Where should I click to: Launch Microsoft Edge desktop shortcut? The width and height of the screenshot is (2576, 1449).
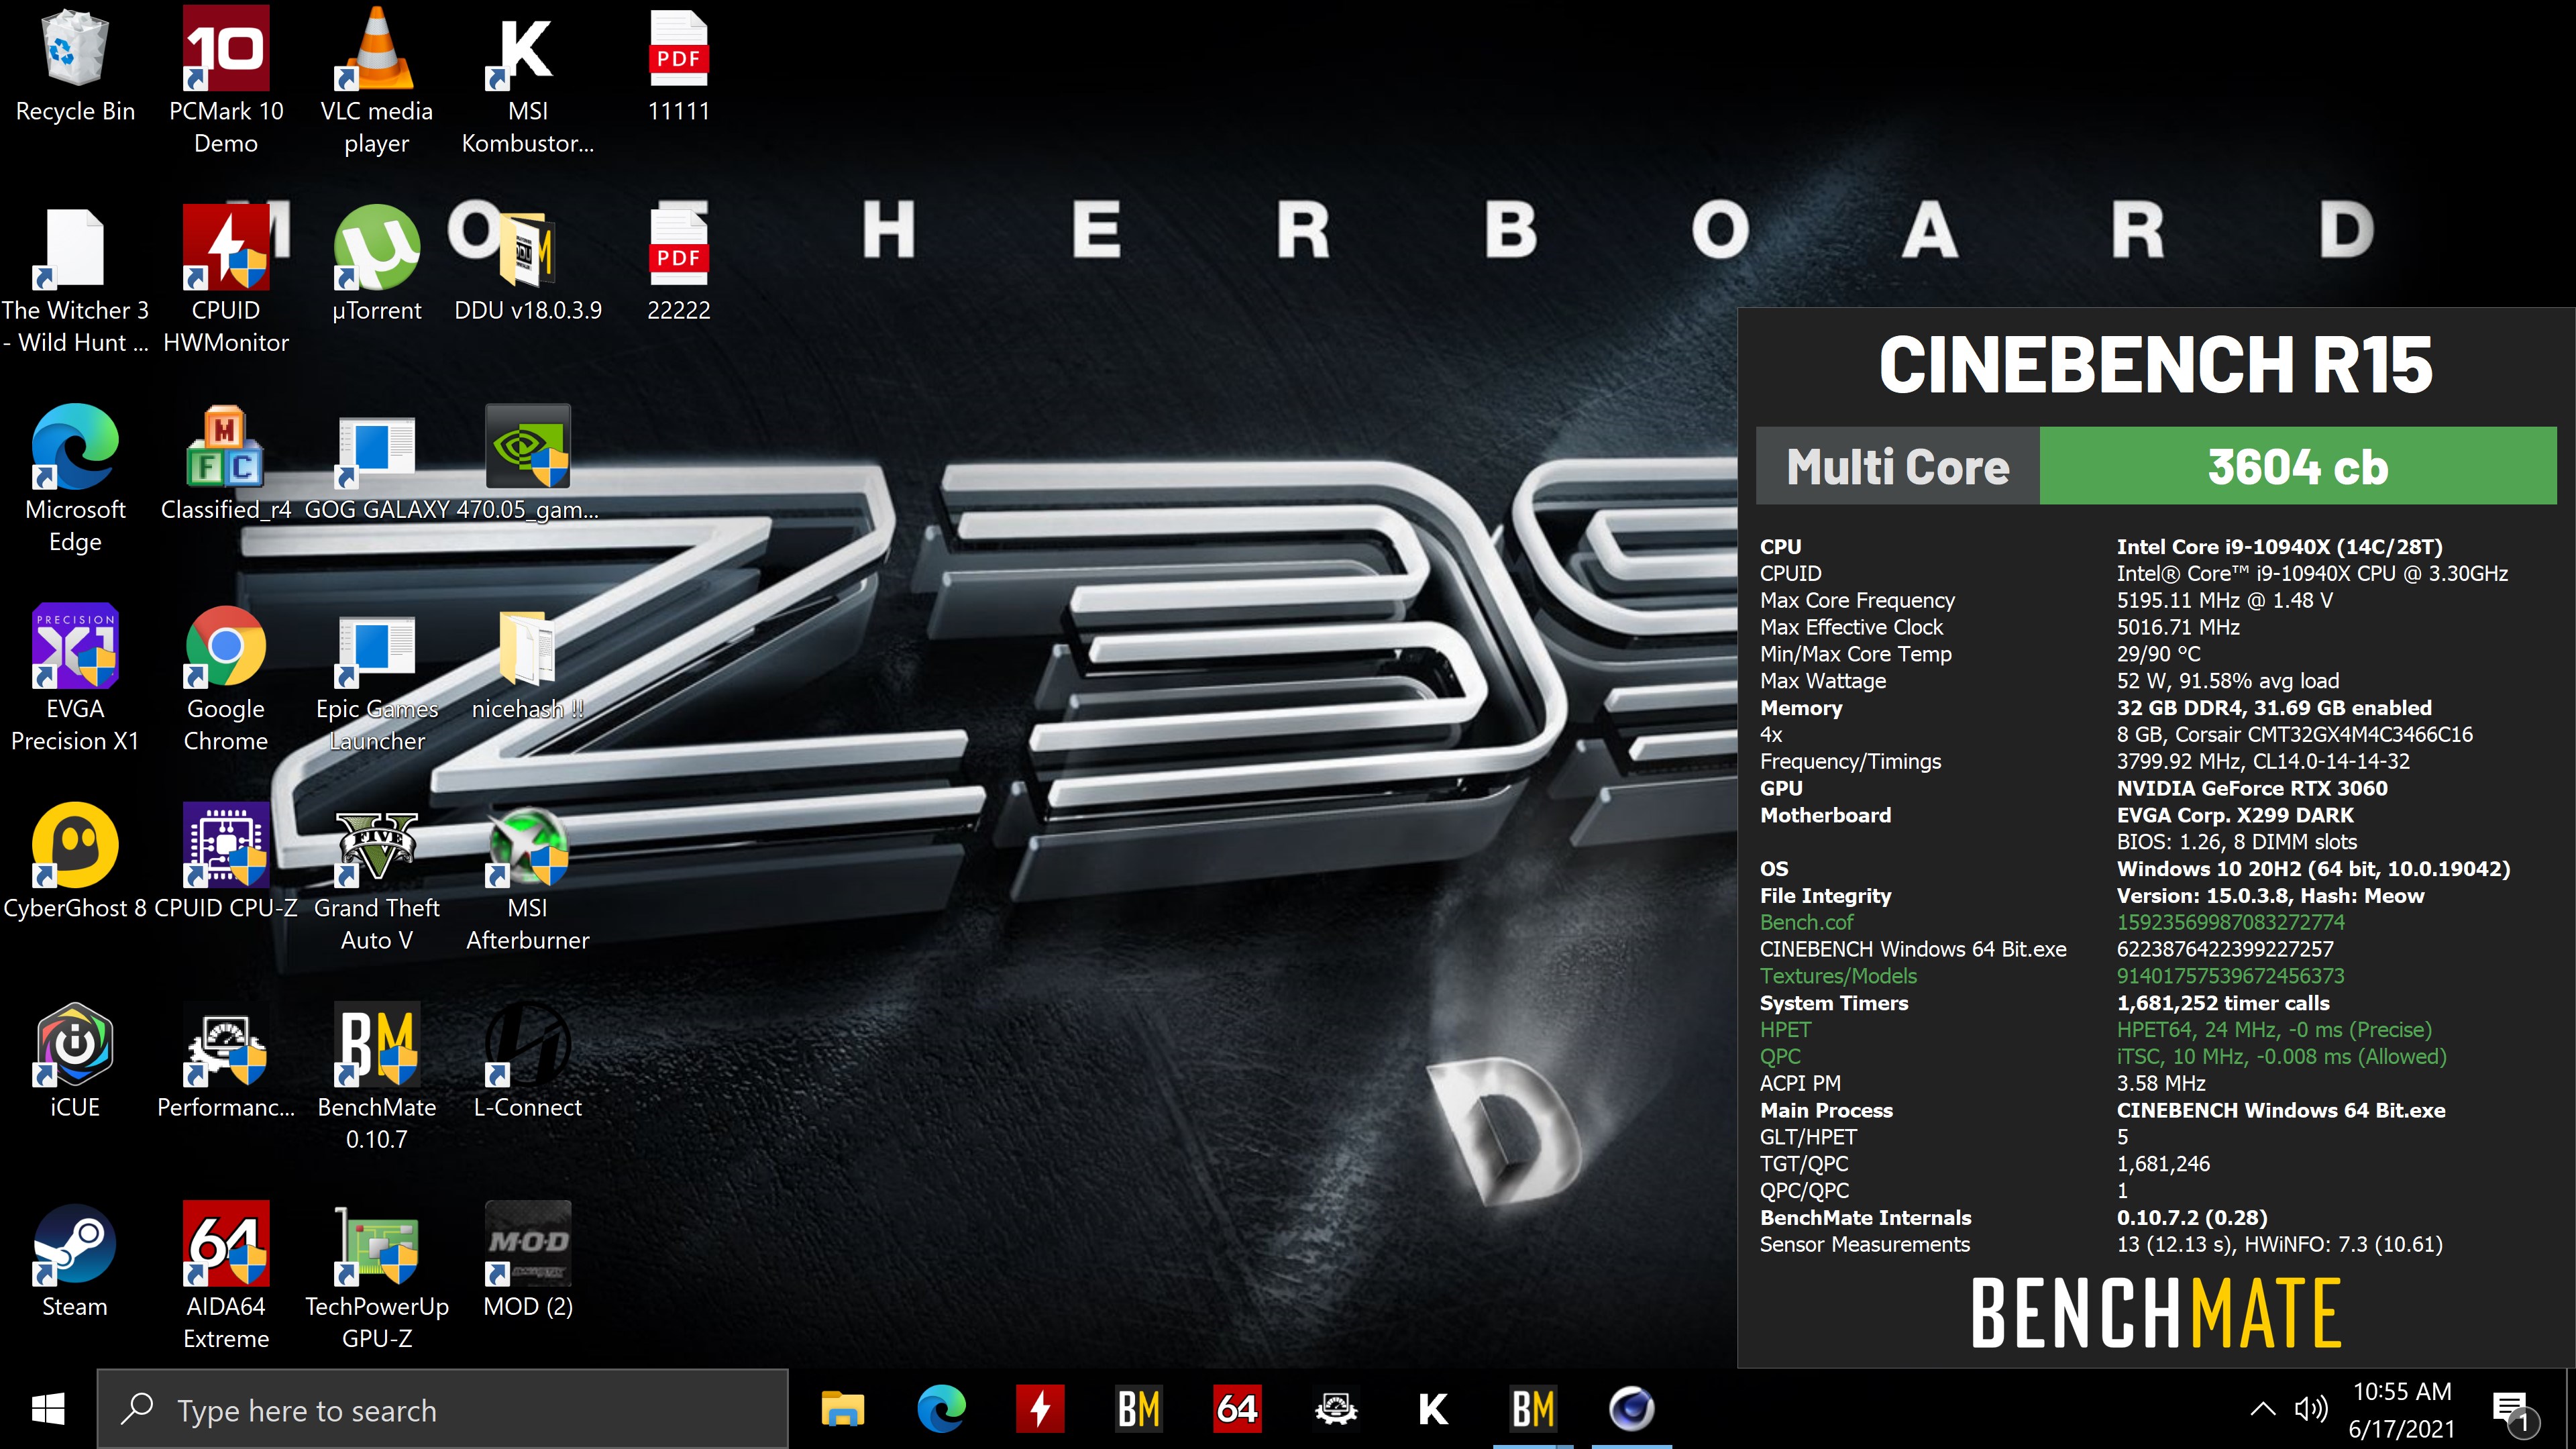click(x=75, y=479)
